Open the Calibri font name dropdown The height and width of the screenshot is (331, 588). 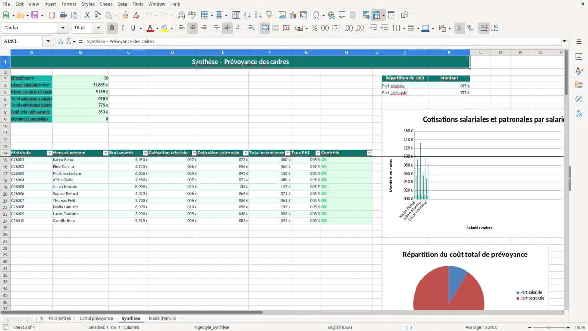(63, 28)
